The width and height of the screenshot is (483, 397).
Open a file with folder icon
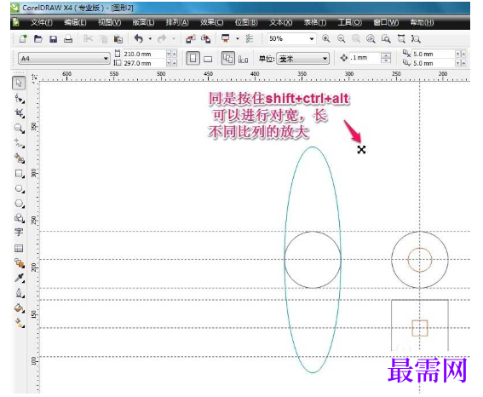(x=38, y=39)
